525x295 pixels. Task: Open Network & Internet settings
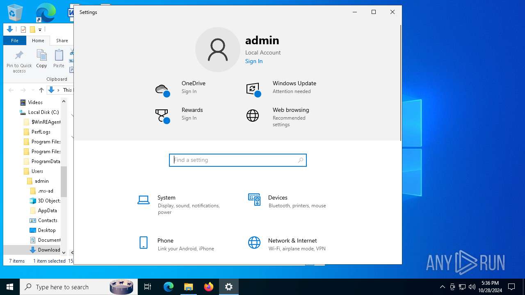[x=287, y=244]
